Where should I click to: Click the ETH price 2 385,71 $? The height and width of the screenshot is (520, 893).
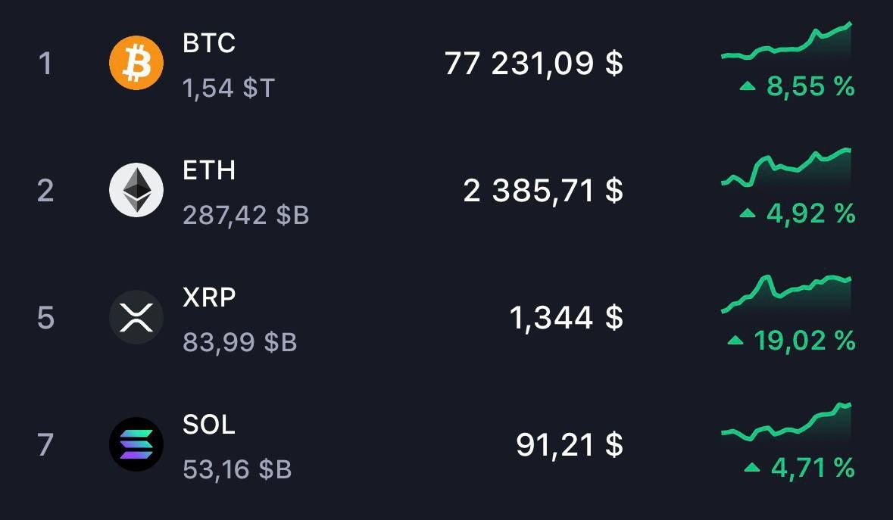[x=543, y=191]
